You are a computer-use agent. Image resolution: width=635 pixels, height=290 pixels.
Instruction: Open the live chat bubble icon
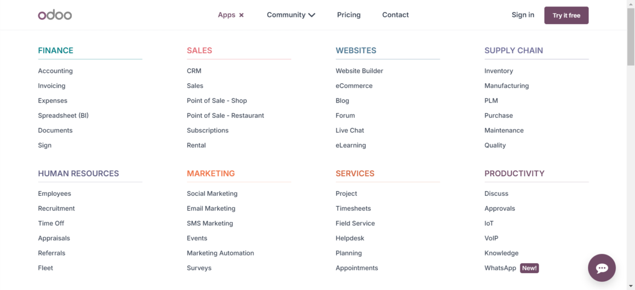pos(602,268)
